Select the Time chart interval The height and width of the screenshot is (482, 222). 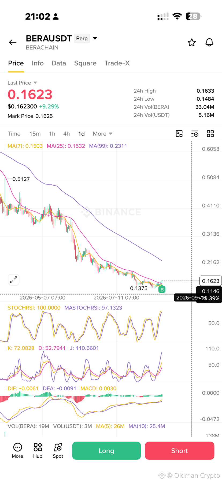[14, 134]
